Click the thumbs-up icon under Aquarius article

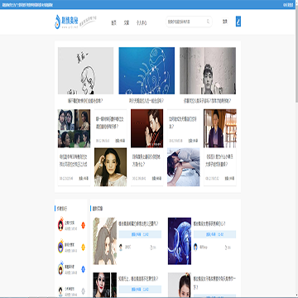coord(226,248)
